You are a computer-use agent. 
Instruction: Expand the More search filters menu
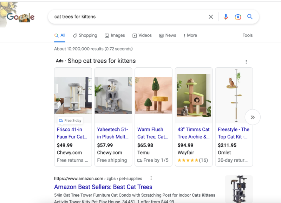point(190,35)
